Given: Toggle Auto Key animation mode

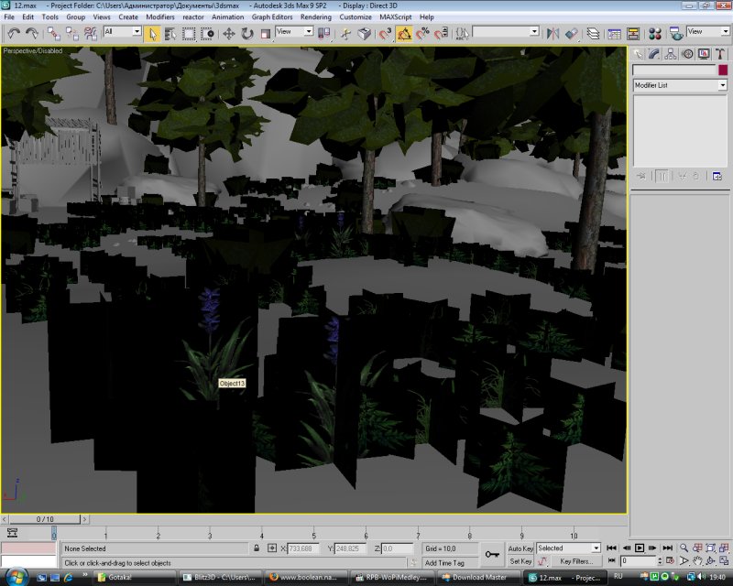Looking at the screenshot, I should [x=520, y=548].
